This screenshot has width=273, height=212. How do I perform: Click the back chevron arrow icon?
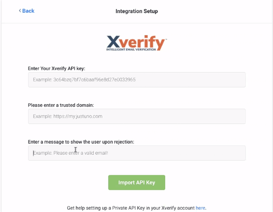(20, 10)
